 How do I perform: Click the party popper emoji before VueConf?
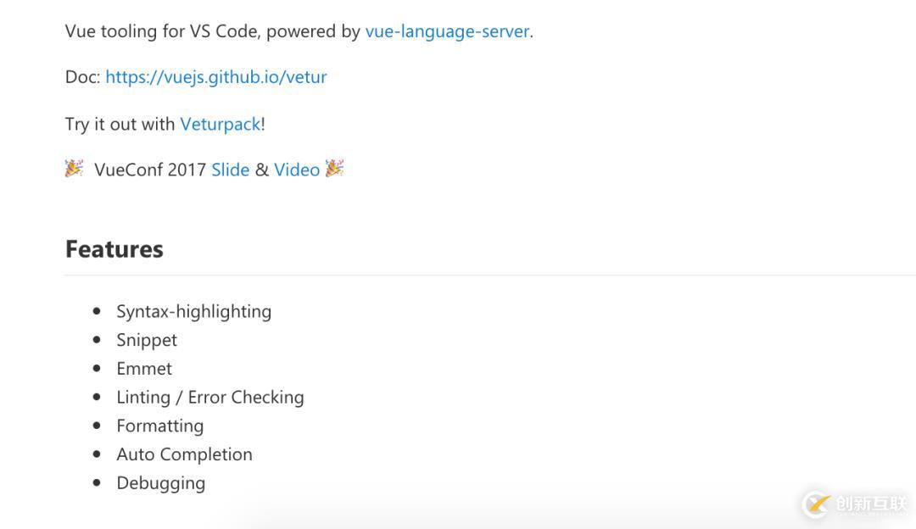click(x=74, y=168)
